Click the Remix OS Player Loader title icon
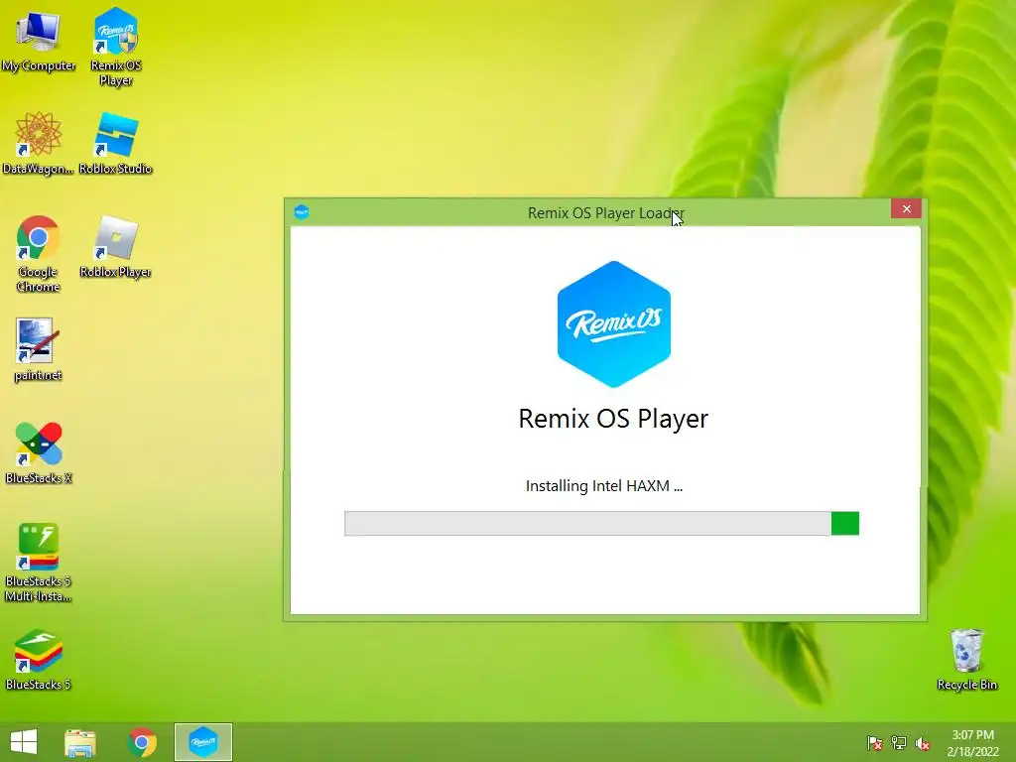Screen dimensions: 1016x762 tap(302, 212)
